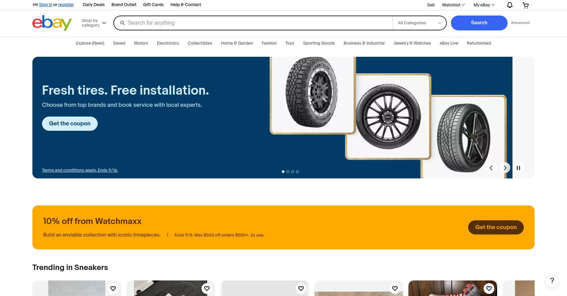
Task: Open the notifications bell icon
Action: click(x=510, y=5)
